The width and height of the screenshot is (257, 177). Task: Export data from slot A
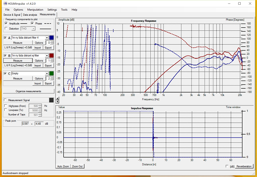point(48,48)
